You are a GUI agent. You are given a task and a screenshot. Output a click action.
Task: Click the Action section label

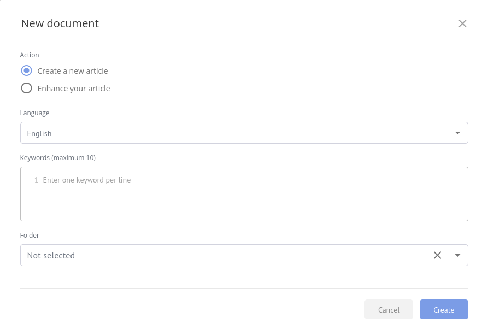pyautogui.click(x=30, y=55)
